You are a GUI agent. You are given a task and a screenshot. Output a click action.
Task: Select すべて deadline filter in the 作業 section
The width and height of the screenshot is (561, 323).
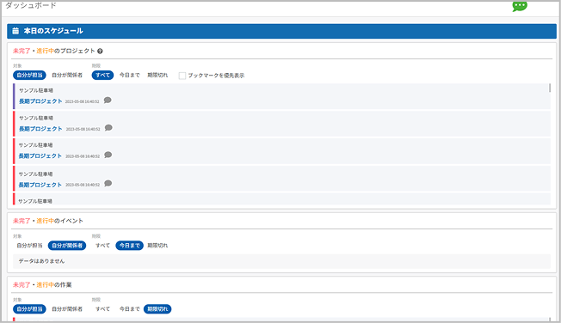click(102, 308)
